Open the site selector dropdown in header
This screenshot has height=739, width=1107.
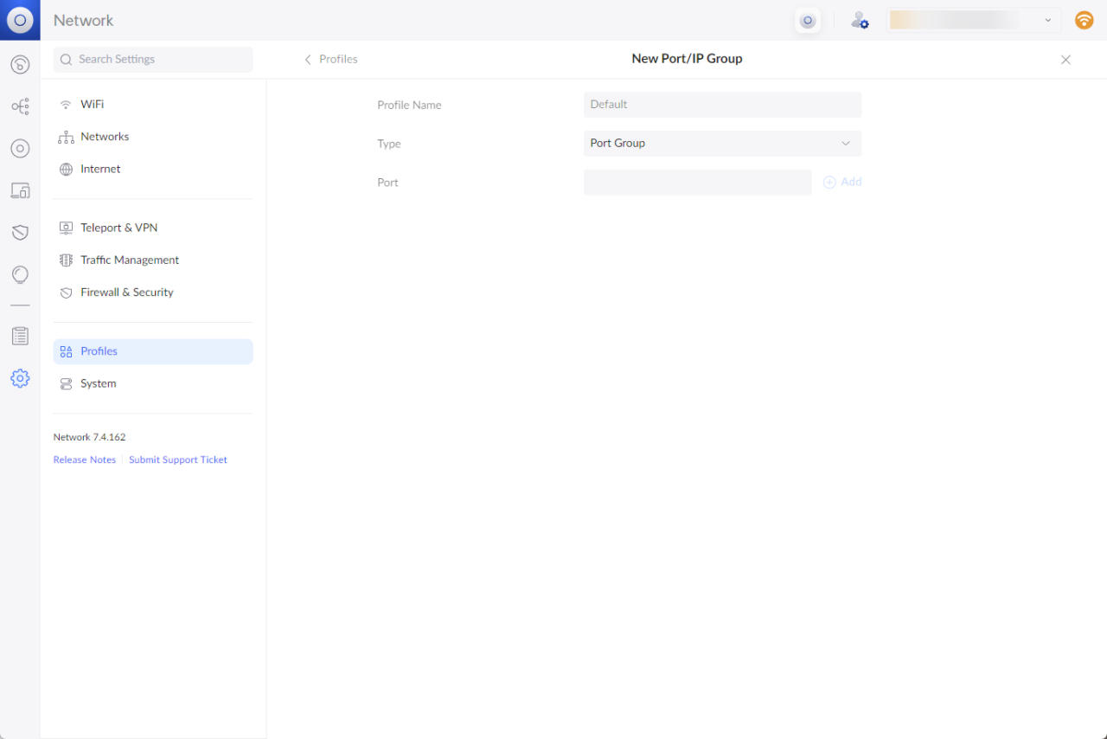[x=973, y=20]
